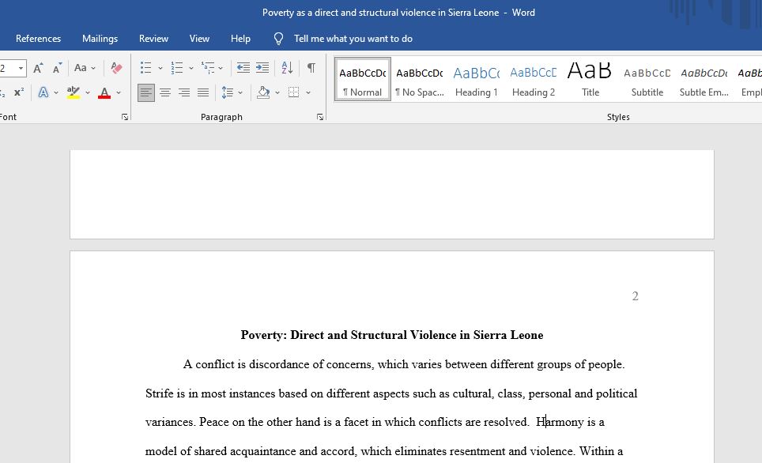
Task: Sort the selected text A to Z
Action: coord(287,68)
